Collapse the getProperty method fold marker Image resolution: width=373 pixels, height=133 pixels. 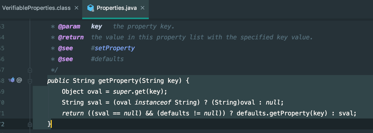pos(30,81)
